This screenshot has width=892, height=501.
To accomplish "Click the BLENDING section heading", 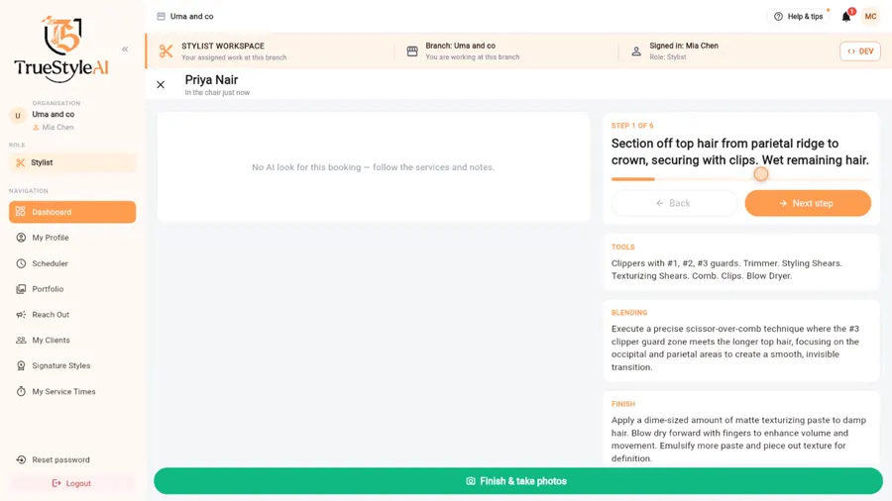I will point(629,313).
